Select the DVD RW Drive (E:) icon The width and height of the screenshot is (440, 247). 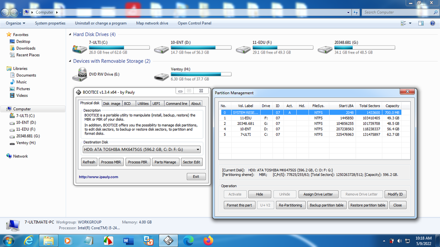tap(79, 74)
